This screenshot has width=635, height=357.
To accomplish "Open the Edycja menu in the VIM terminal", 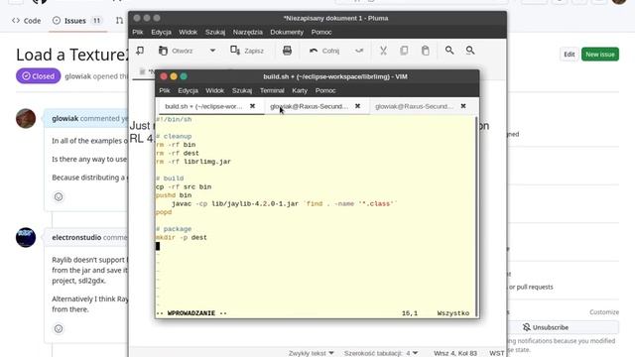I will 188,90.
